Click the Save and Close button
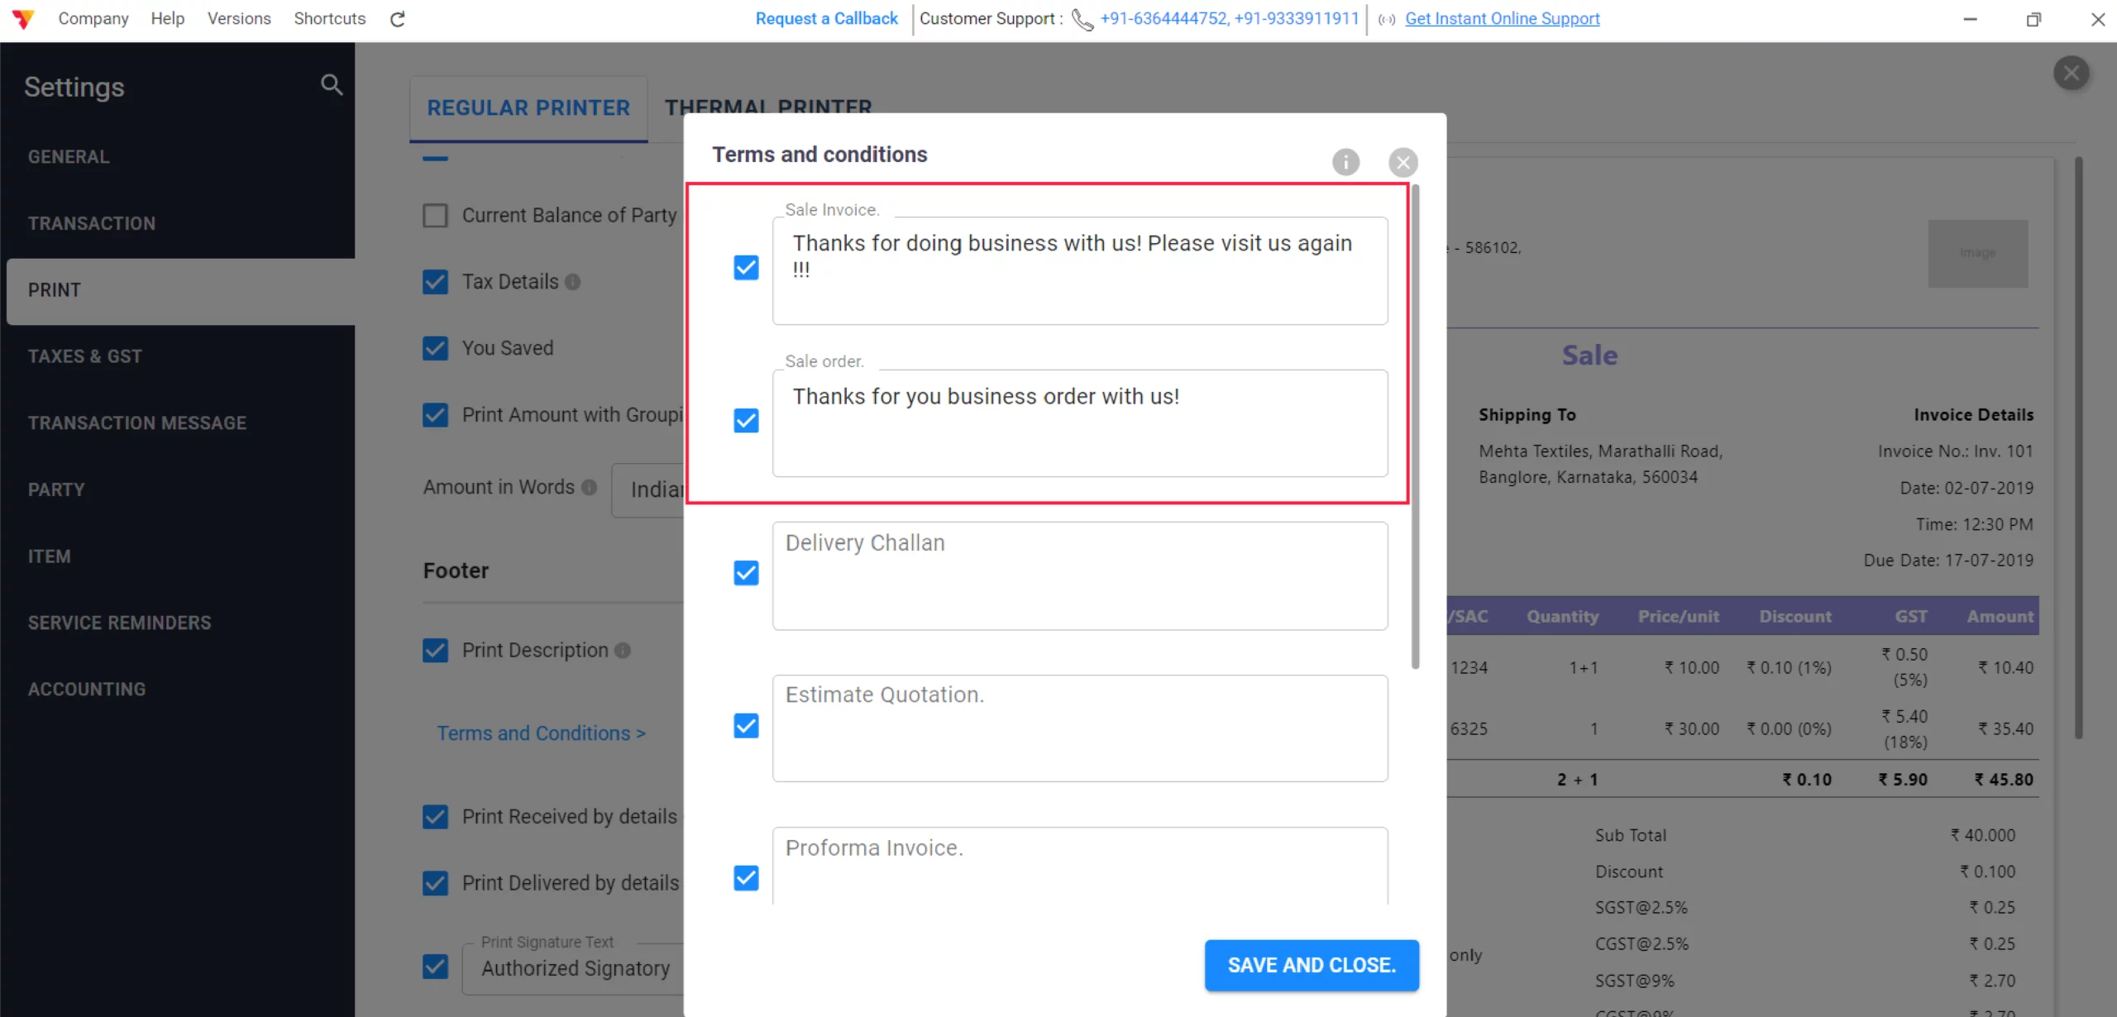 1312,965
